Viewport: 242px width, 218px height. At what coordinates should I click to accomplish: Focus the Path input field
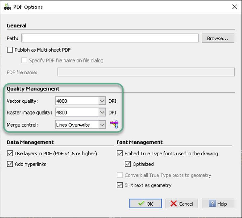point(110,38)
